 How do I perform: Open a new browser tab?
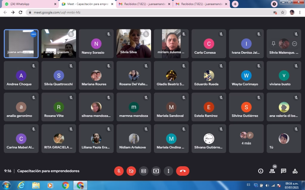235,4
